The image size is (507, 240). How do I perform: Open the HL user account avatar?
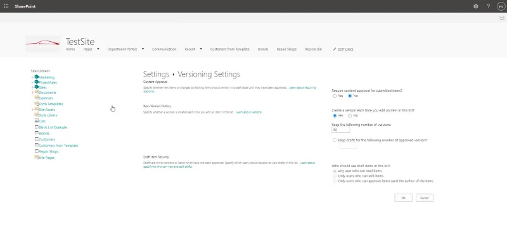click(x=501, y=6)
